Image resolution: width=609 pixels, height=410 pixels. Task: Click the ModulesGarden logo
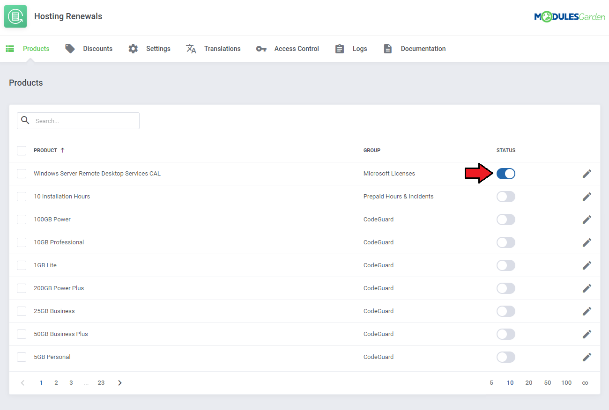coord(569,17)
